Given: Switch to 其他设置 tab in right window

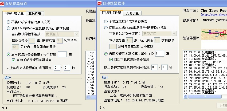Looking at the screenshot, I should (x=132, y=13).
